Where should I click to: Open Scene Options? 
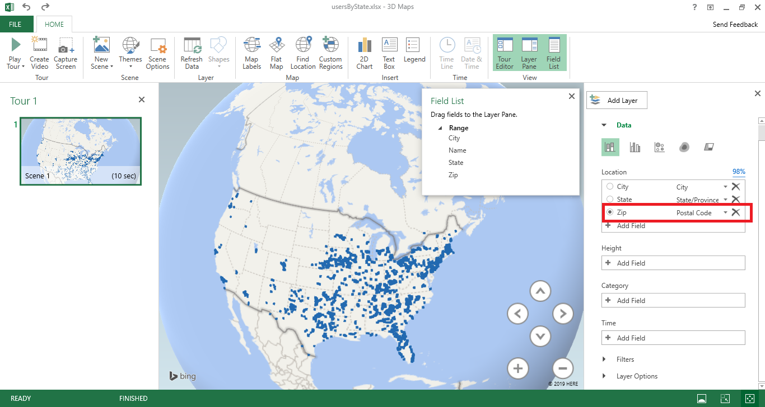click(158, 53)
